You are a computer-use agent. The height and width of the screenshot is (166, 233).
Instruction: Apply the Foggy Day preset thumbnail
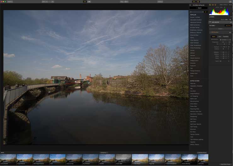coord(156,159)
